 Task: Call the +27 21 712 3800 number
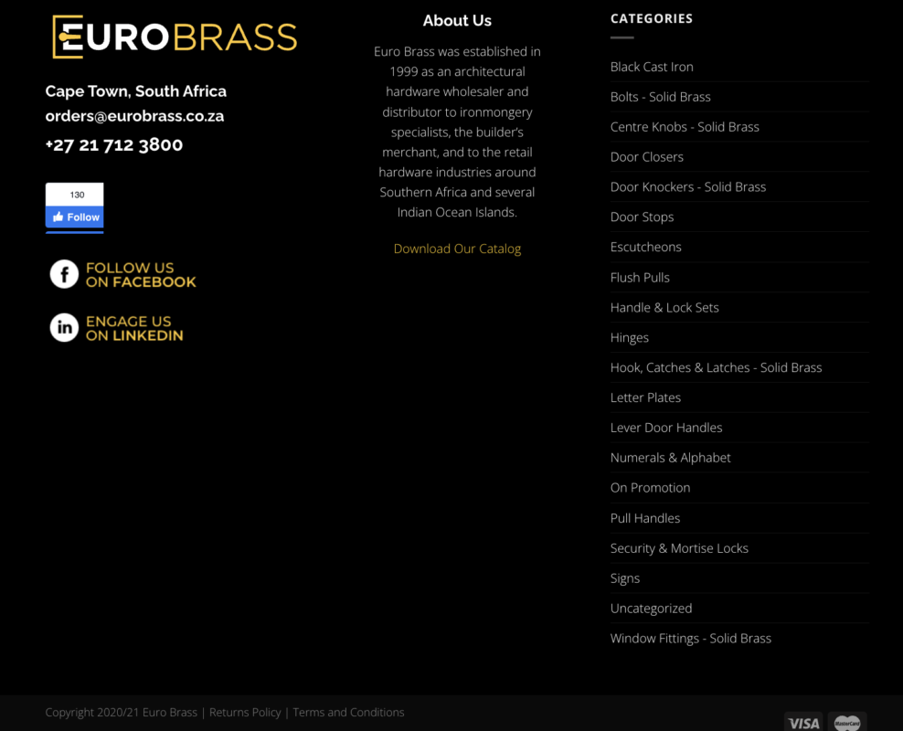114,144
